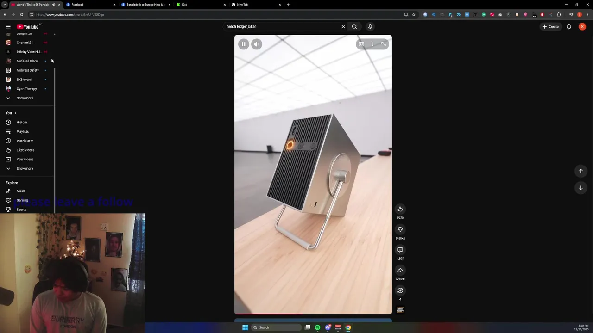
Task: Dislike this Short
Action: pos(400,229)
